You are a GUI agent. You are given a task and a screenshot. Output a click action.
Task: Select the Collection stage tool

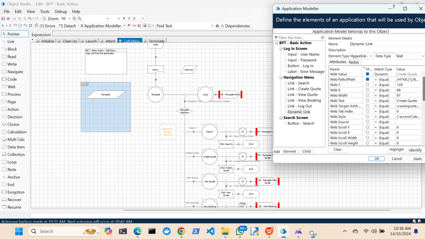click(x=16, y=154)
